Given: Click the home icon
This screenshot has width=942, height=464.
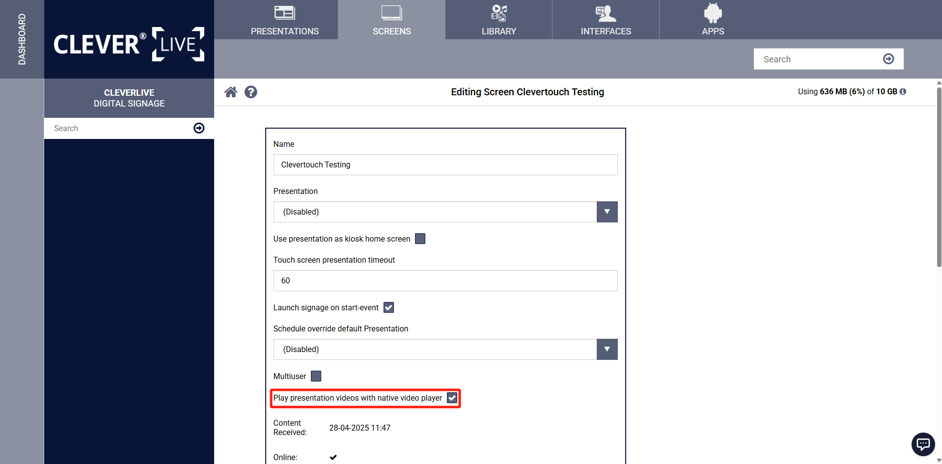Looking at the screenshot, I should point(231,92).
